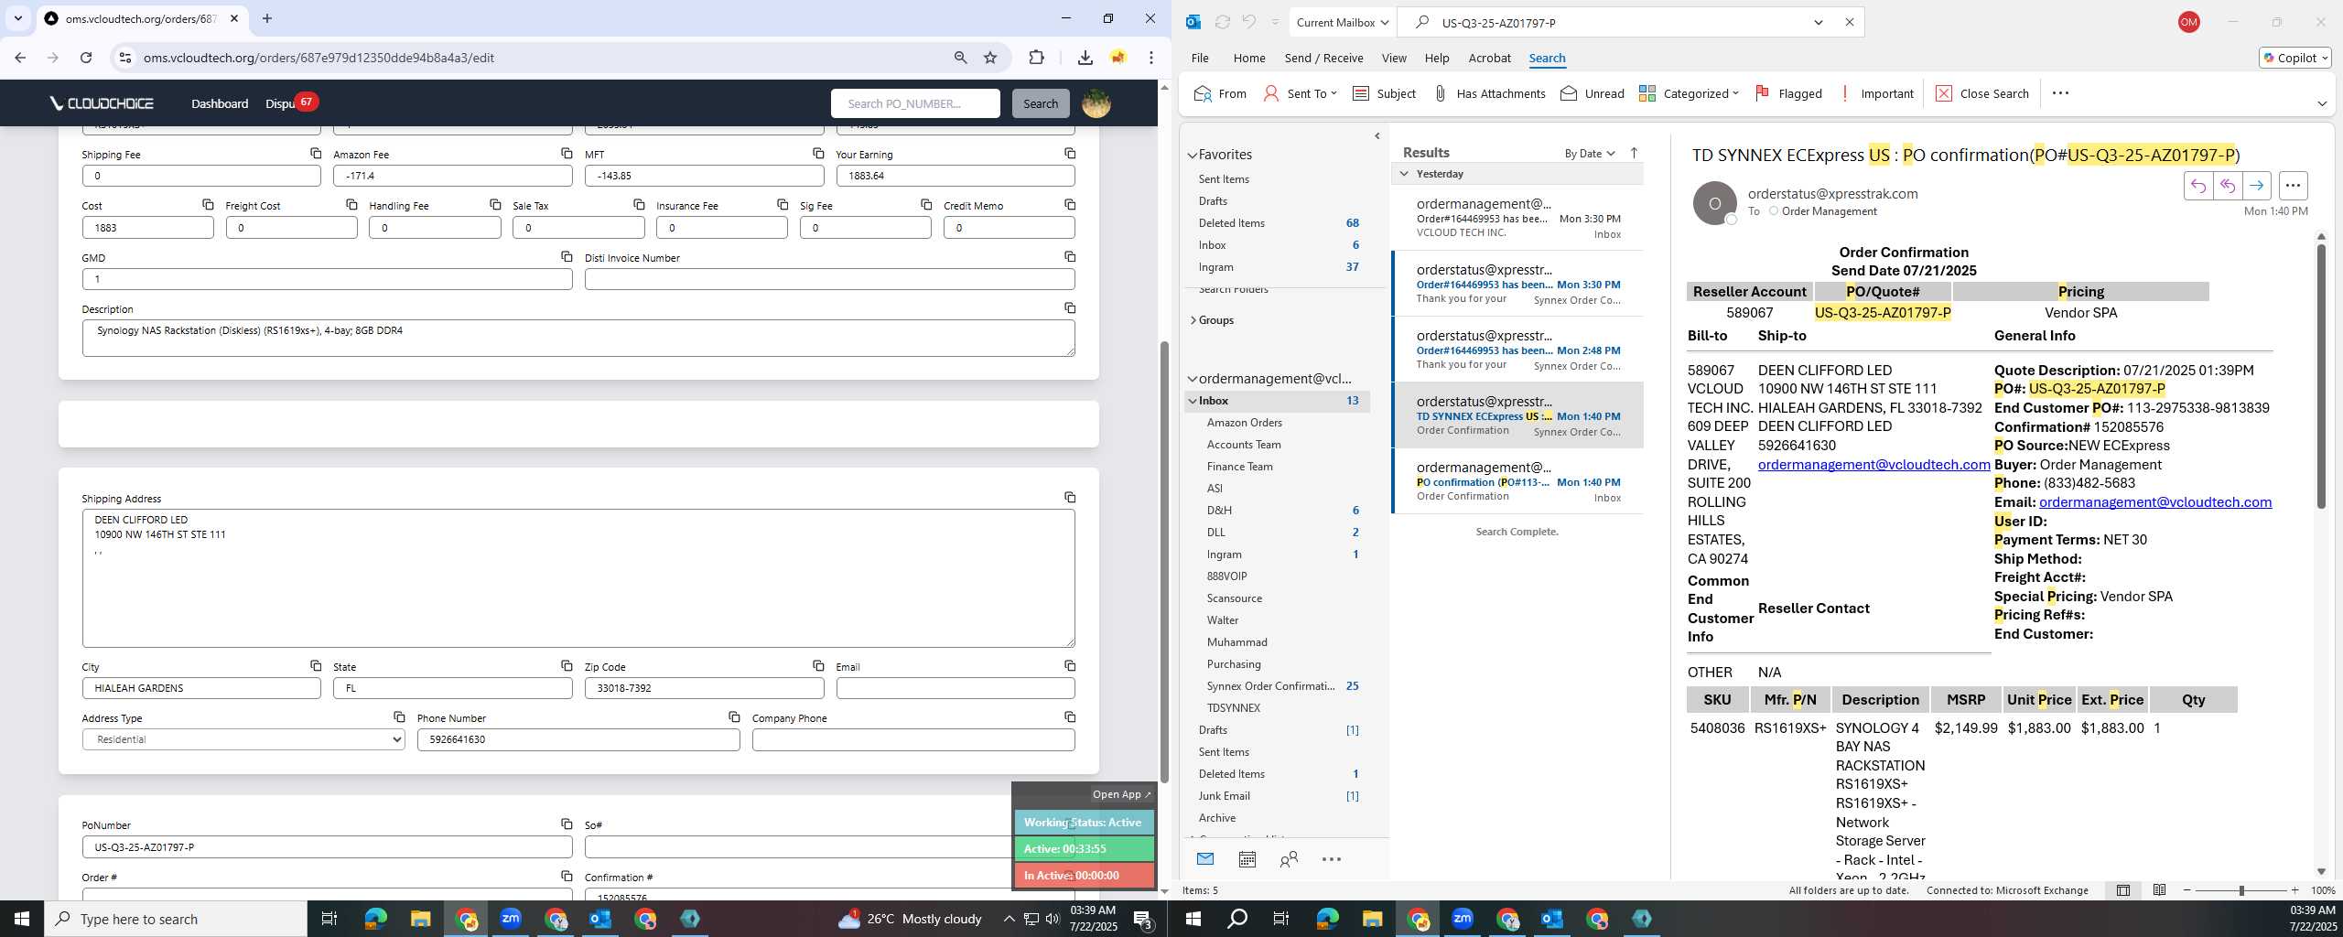Copy the Description field text
Viewport: 2343px width, 937px height.
tap(1070, 307)
